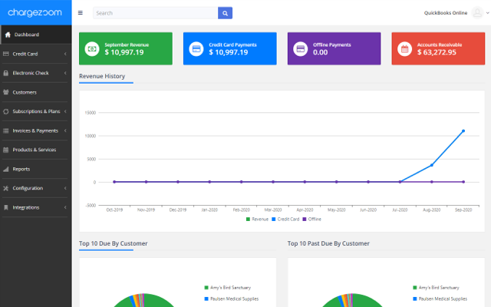Toggle the Offline series in chart legend
Viewport: 491px width, 307px height.
click(x=312, y=220)
